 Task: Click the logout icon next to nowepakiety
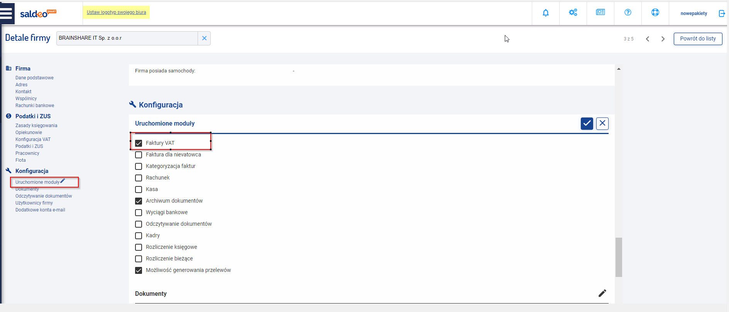pyautogui.click(x=722, y=13)
